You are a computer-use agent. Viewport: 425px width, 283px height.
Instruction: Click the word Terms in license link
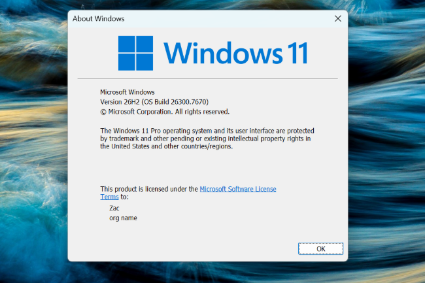pyautogui.click(x=109, y=197)
